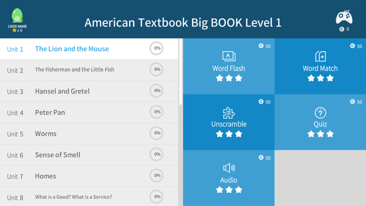Click the Word Match cards icon
This screenshot has width=366, height=206.
[x=321, y=56]
